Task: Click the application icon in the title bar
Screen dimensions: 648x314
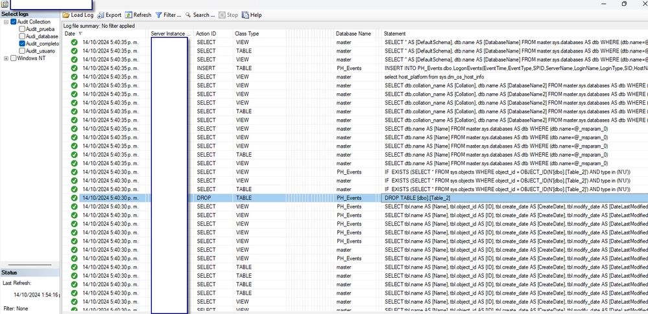Action: tap(5, 4)
